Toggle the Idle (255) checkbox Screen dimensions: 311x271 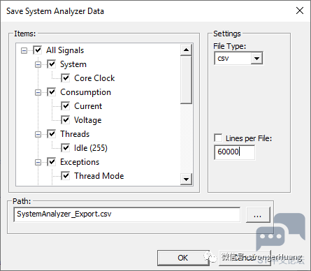(x=66, y=148)
